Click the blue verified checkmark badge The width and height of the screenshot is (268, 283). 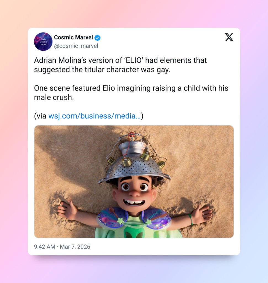(x=98, y=38)
